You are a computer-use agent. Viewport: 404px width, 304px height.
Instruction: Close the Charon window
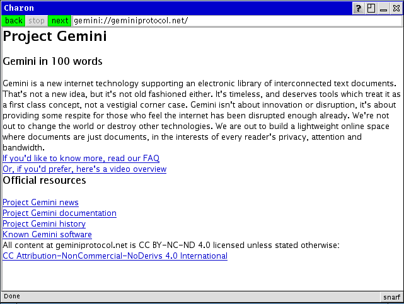(396, 8)
